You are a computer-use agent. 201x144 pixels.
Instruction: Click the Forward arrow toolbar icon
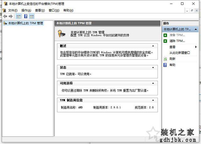[x=11, y=16]
